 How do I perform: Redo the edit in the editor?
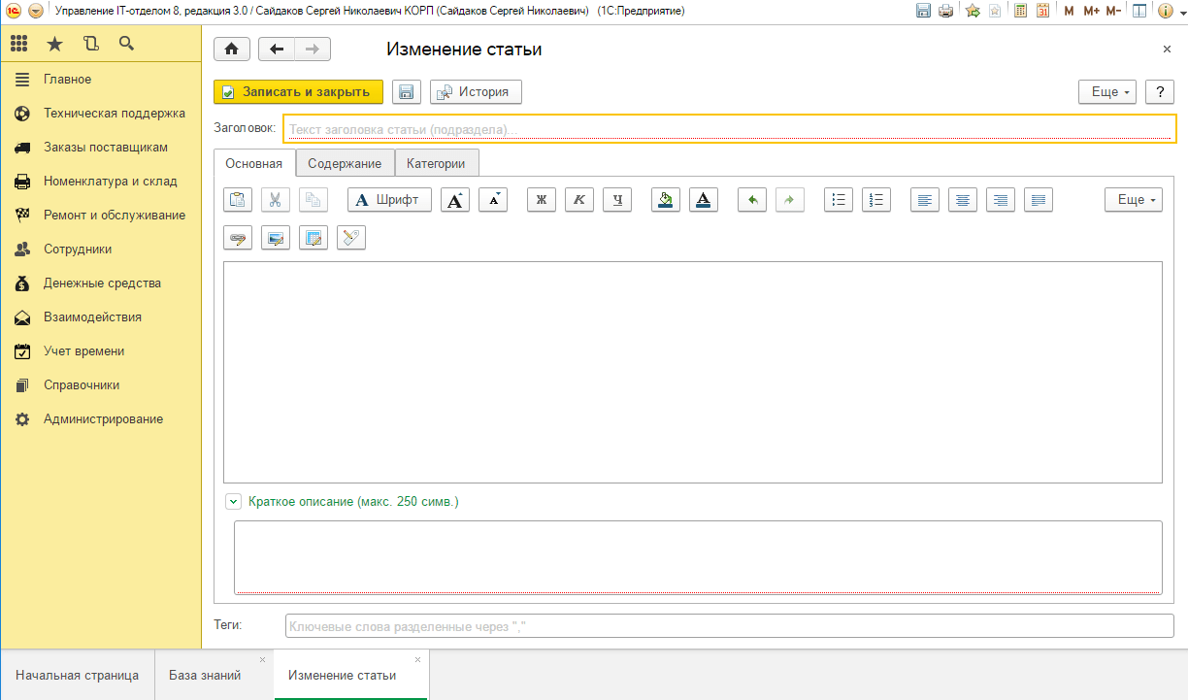790,200
